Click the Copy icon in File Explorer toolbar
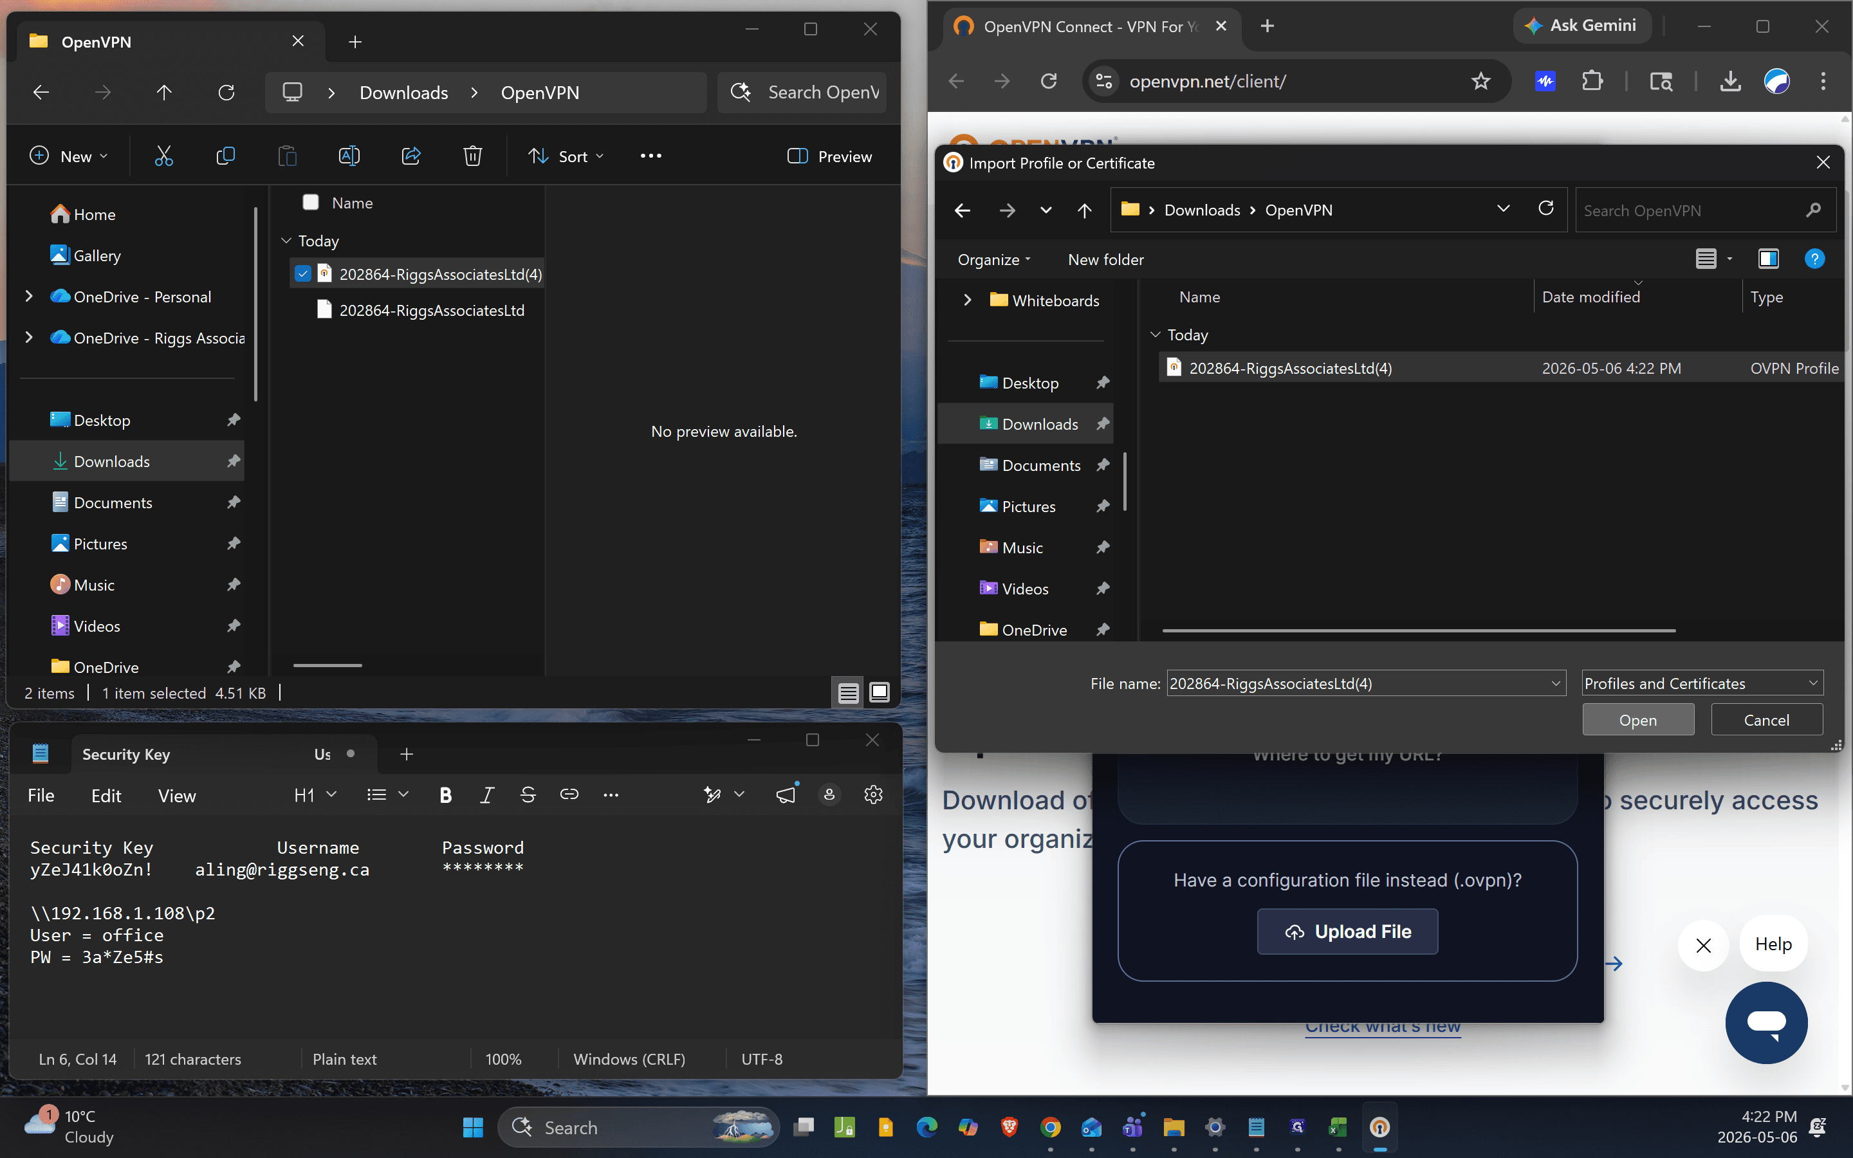The image size is (1853, 1158). (x=225, y=156)
